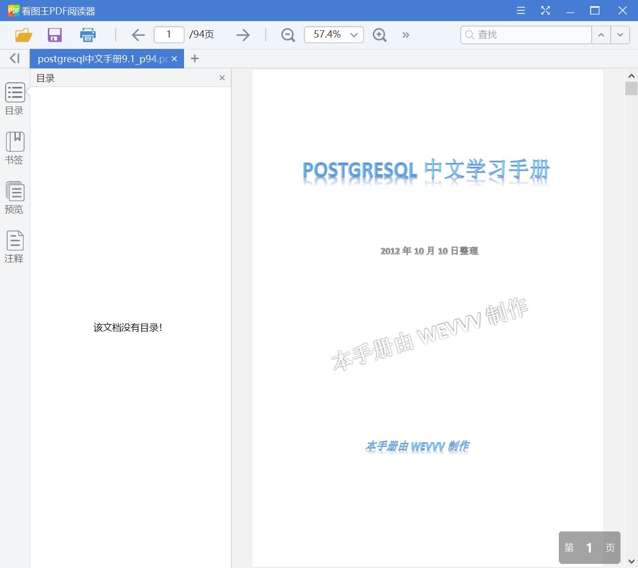This screenshot has width=638, height=568.
Task: Open the application main menu
Action: (520, 10)
